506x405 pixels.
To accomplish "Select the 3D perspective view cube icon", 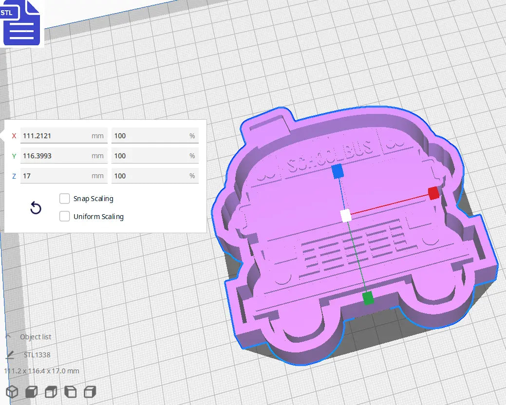I will tap(12, 392).
